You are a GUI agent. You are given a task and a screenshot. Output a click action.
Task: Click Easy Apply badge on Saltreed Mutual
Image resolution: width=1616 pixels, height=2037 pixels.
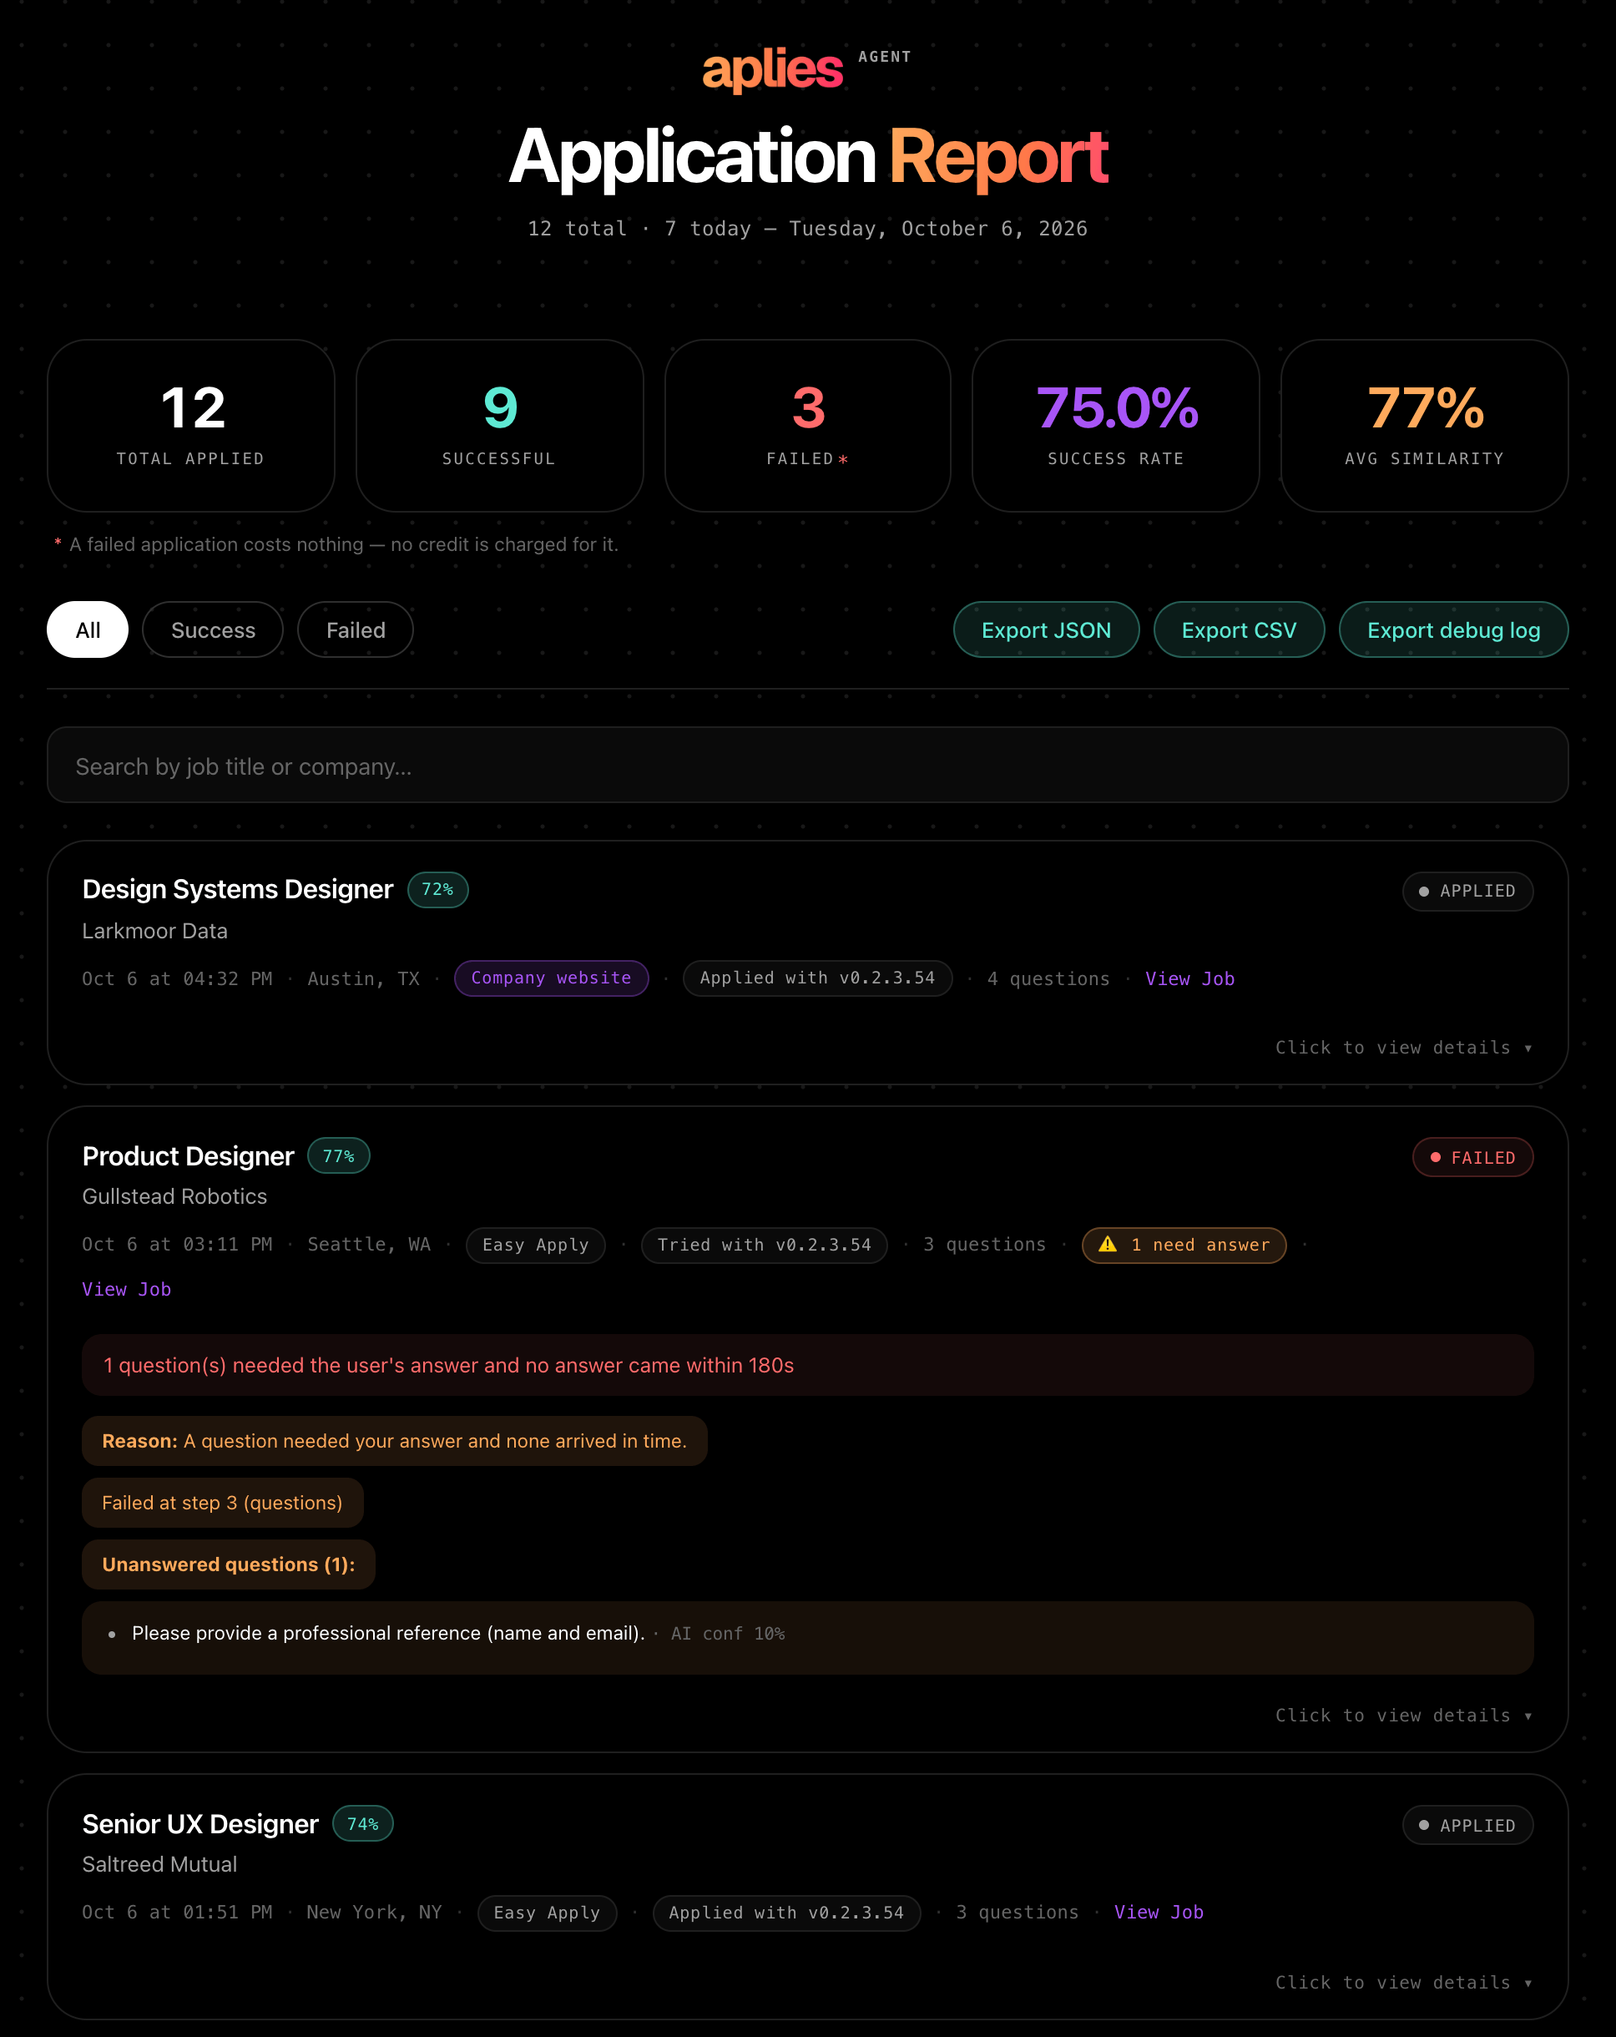tap(547, 1913)
